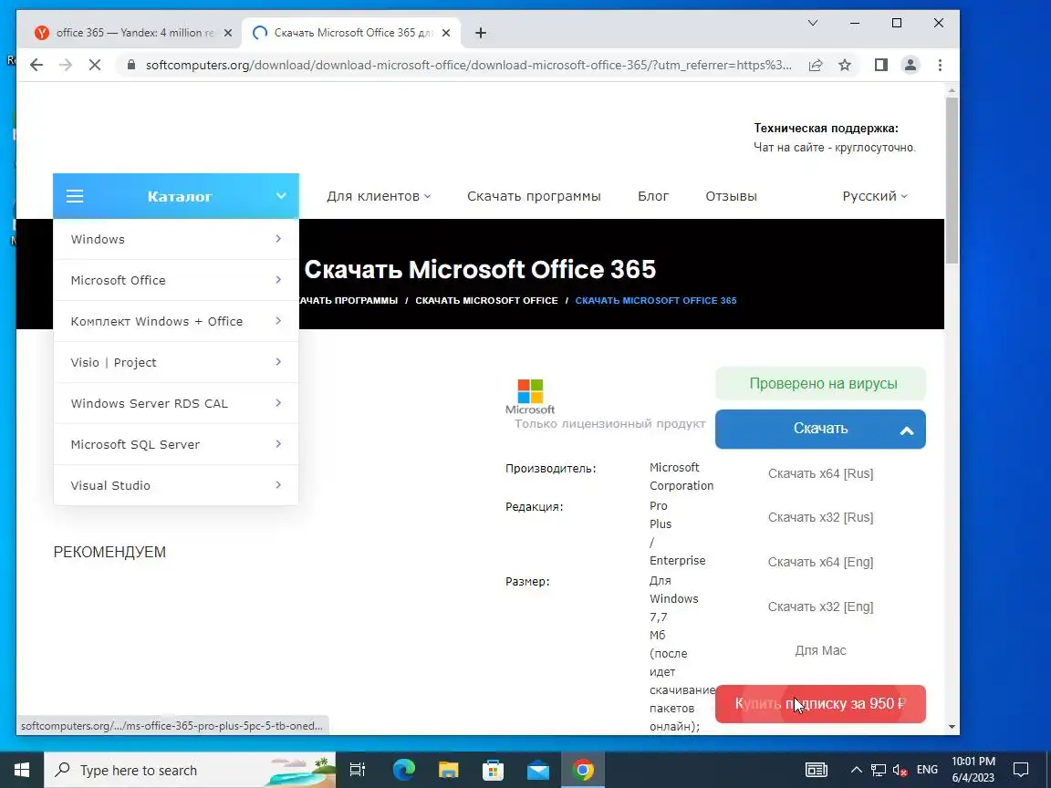Open the Mail app from the taskbar
The width and height of the screenshot is (1051, 788).
(x=537, y=770)
